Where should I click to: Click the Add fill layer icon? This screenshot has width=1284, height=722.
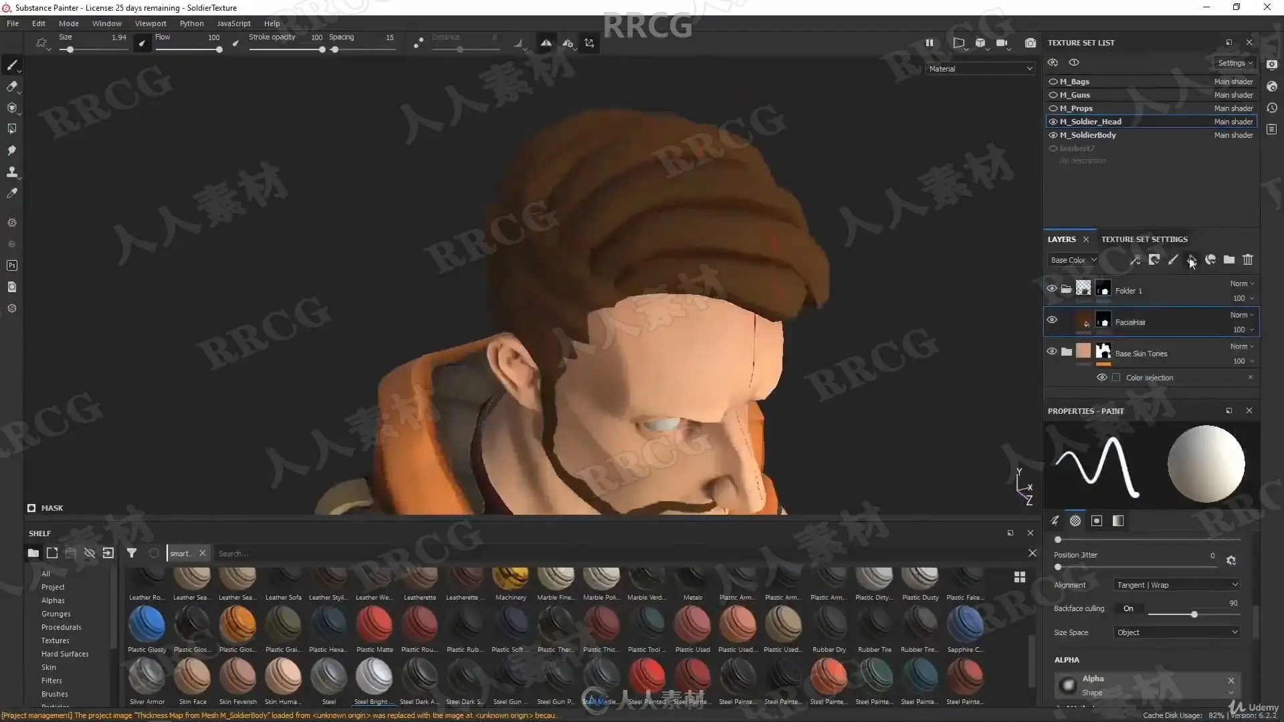tap(1192, 260)
